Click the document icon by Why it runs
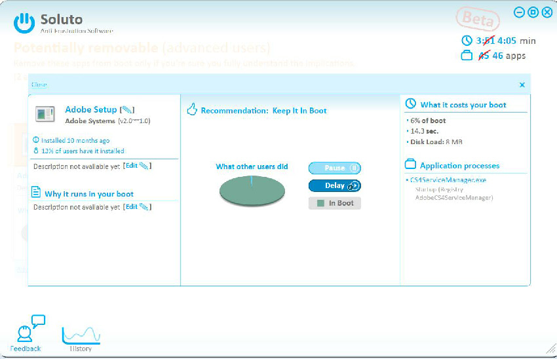Image resolution: width=557 pixels, height=359 pixels. coord(36,192)
